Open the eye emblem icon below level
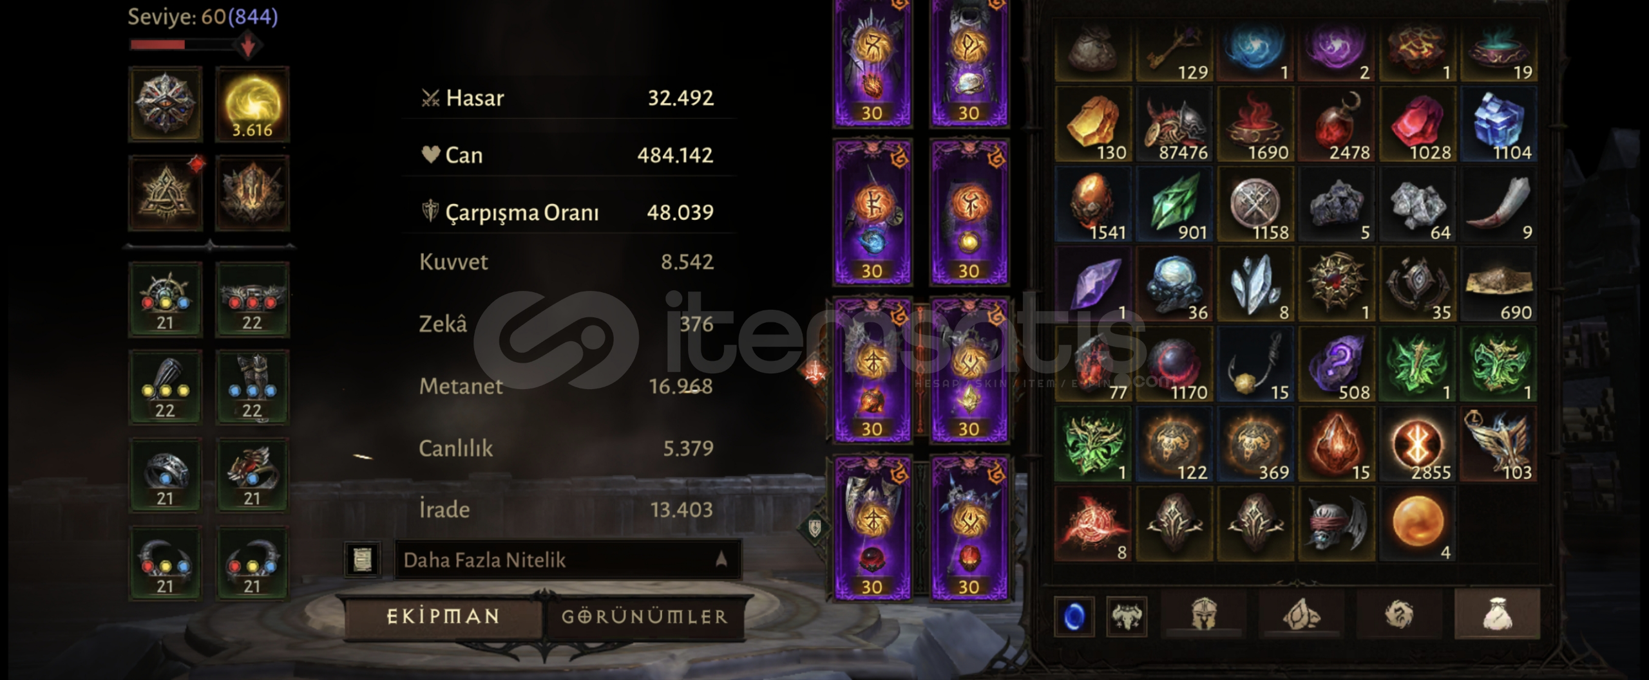Screen dimensions: 1649x680 point(166,104)
